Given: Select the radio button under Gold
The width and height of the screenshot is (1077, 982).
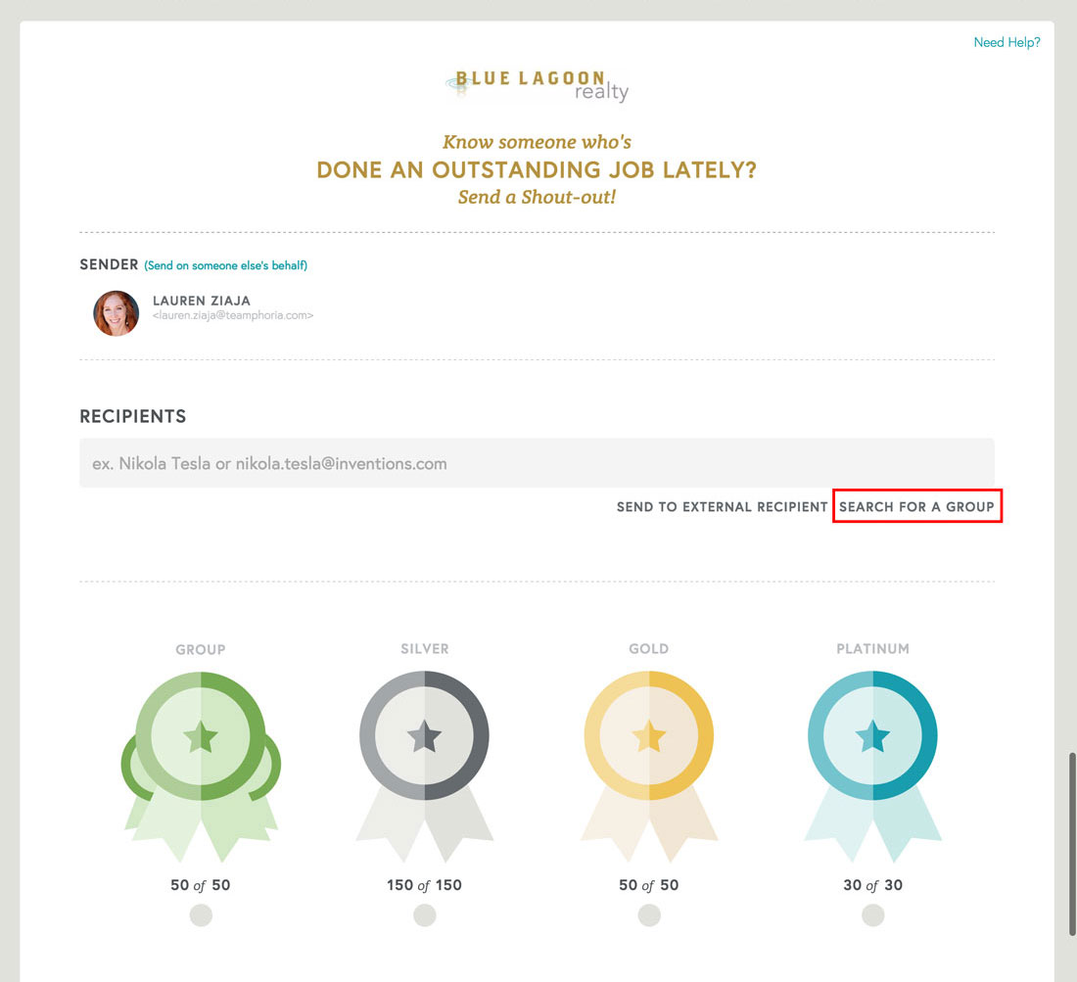Looking at the screenshot, I should pos(649,915).
